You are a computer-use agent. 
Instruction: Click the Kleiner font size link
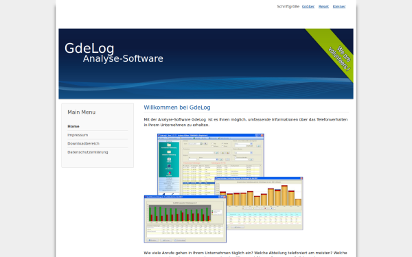pos(339,7)
